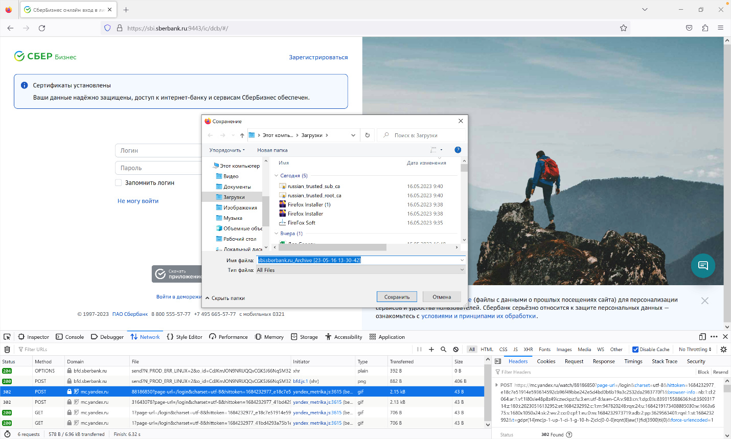Click the 'Сохранить' button
The image size is (731, 439).
point(397,297)
